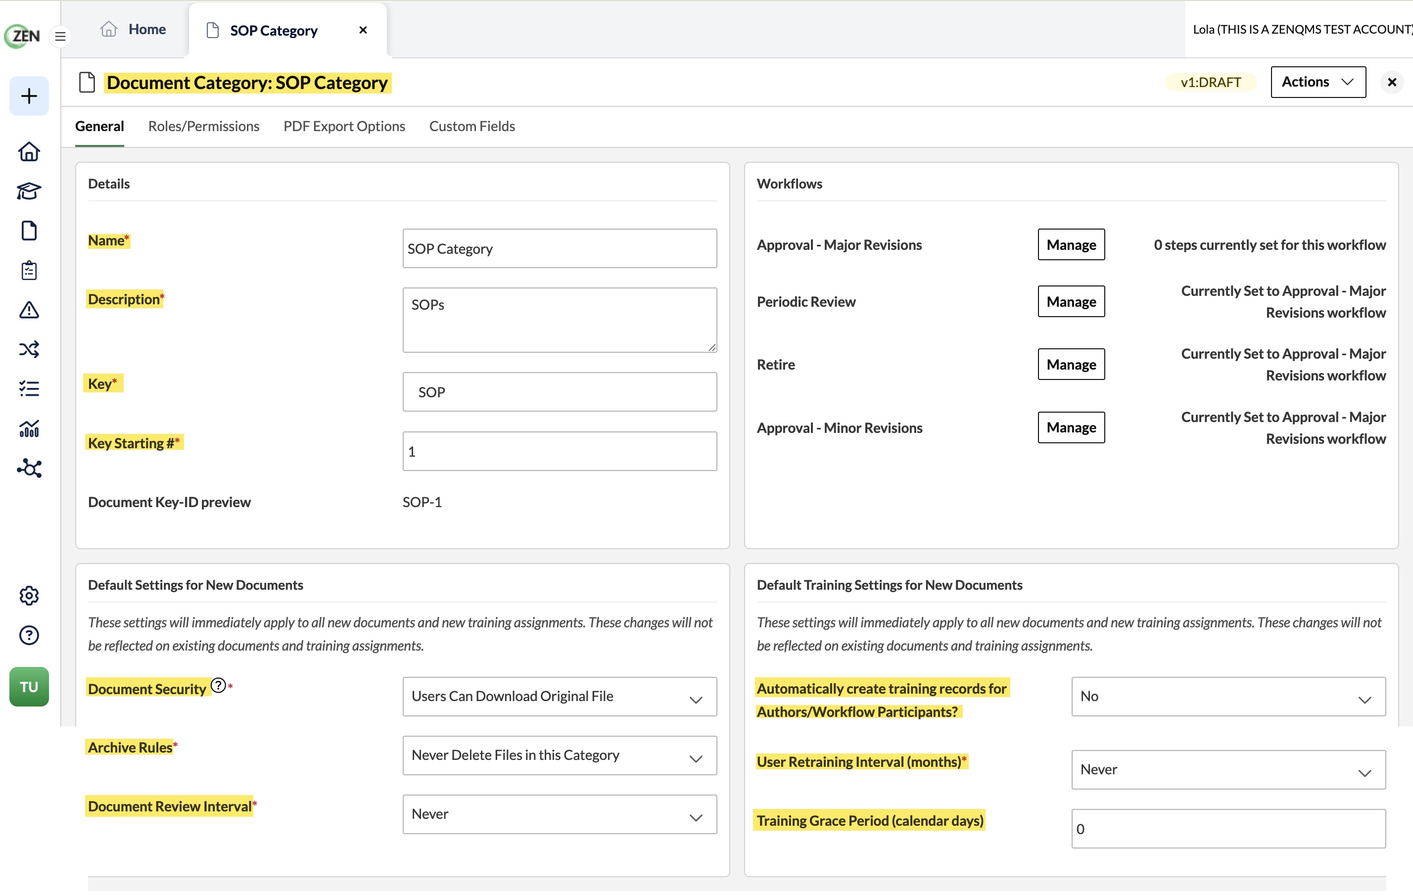The height and width of the screenshot is (895, 1413).
Task: Manage the Retire workflow
Action: point(1071,365)
